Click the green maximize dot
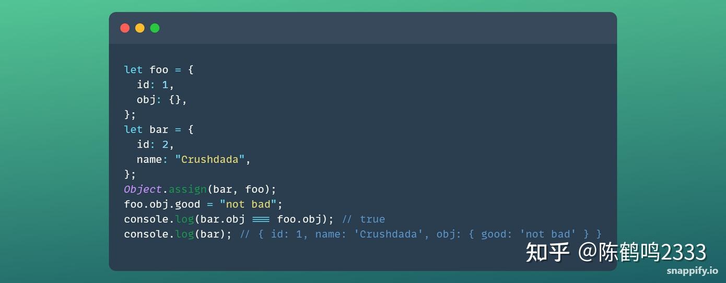 (155, 28)
